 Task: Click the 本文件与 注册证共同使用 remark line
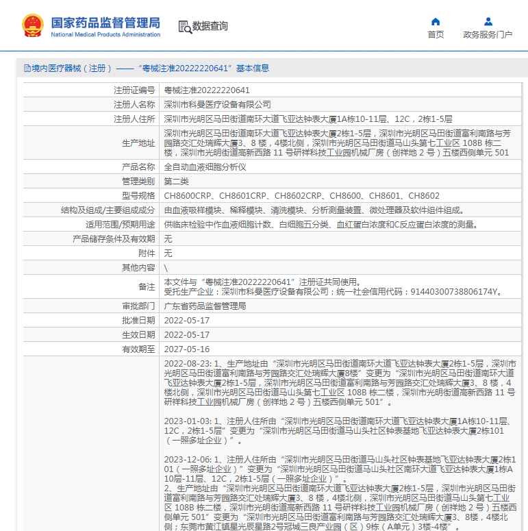coord(262,282)
